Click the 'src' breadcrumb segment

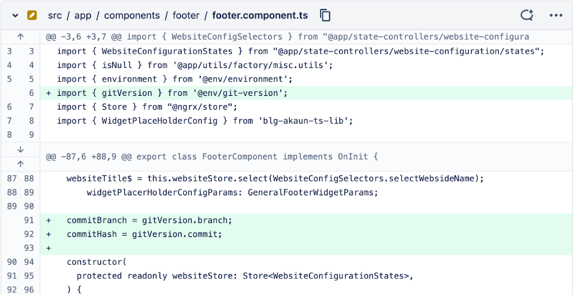pyautogui.click(x=55, y=15)
